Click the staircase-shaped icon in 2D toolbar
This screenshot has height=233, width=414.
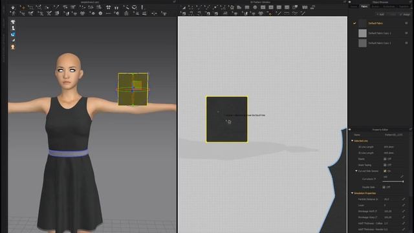point(312,7)
